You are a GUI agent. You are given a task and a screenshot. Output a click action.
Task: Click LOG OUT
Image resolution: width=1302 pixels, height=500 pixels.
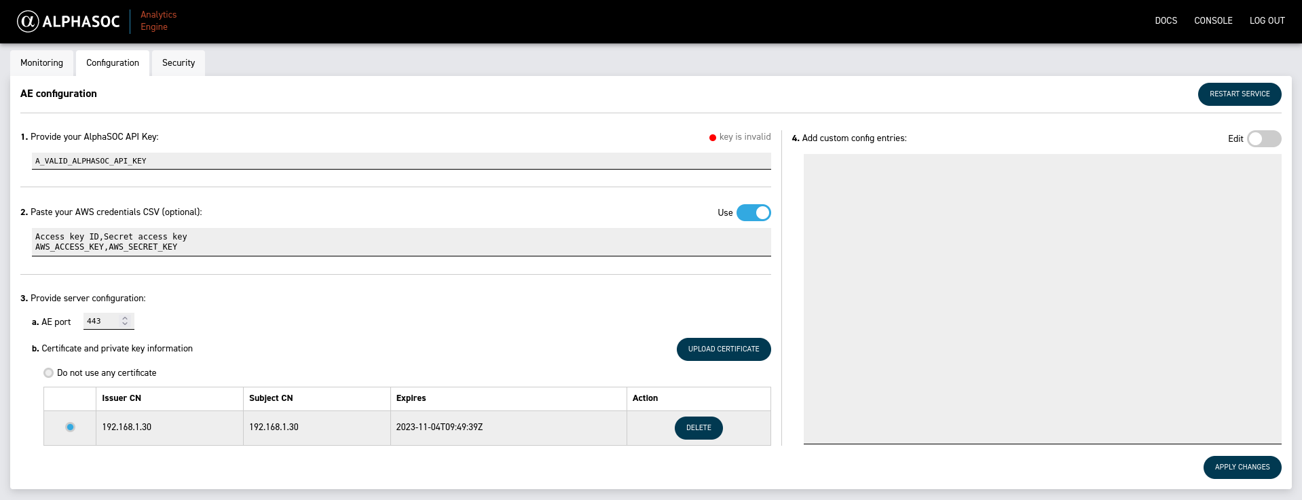pyautogui.click(x=1267, y=21)
